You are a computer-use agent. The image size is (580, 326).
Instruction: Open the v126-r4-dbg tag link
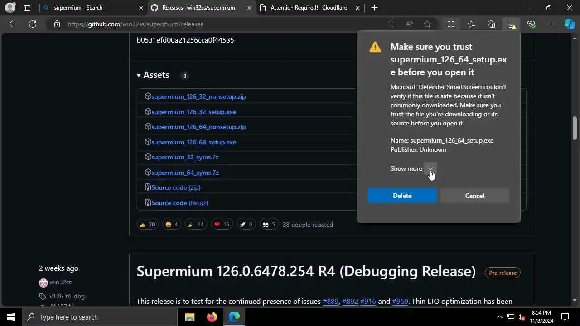[67, 296]
